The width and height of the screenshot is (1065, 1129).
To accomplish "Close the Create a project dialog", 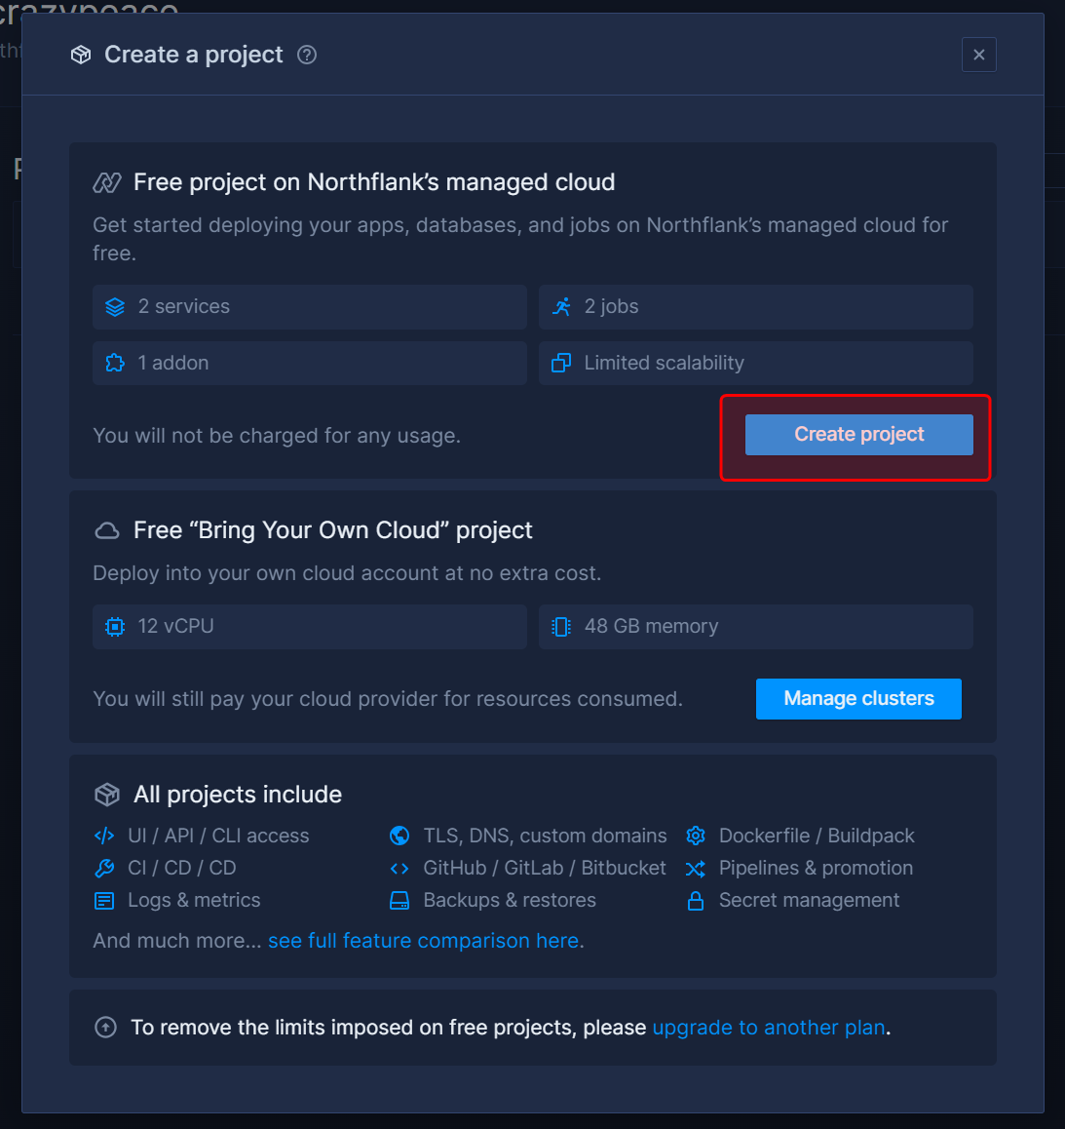I will 979,55.
